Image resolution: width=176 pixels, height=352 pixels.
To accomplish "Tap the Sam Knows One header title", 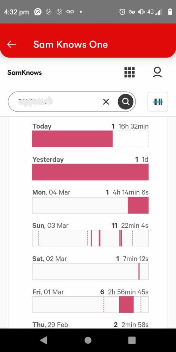I will 71,44.
